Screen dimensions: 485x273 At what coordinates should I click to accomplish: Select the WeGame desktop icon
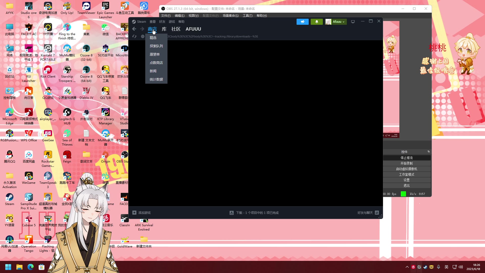29,178
